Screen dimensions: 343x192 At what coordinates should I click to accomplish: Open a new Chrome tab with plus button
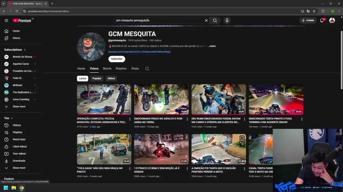point(52,3)
